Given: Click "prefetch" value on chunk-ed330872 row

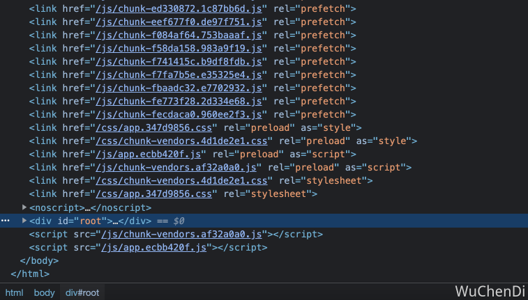Looking at the screenshot, I should [323, 9].
